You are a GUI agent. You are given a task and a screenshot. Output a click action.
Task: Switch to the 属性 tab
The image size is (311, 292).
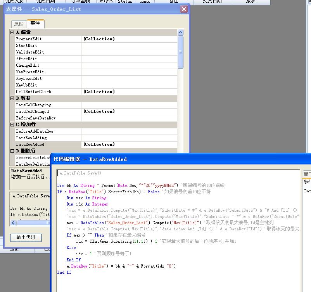(x=19, y=24)
